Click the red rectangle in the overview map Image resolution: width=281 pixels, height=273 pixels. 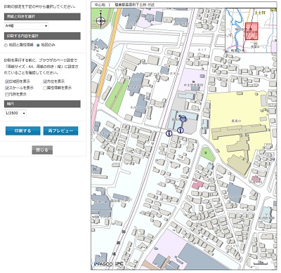[251, 32]
